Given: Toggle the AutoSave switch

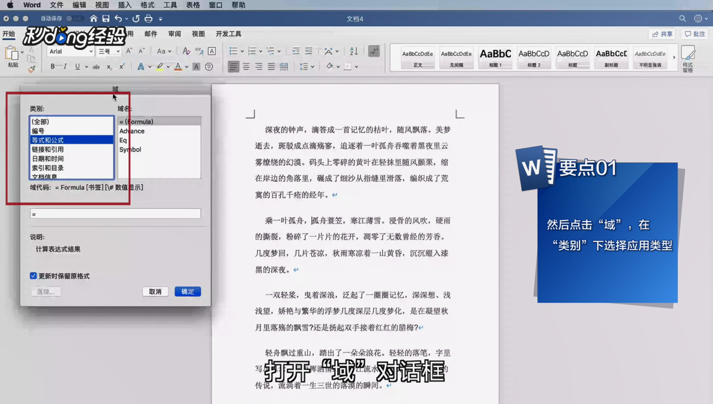Looking at the screenshot, I should [x=74, y=19].
